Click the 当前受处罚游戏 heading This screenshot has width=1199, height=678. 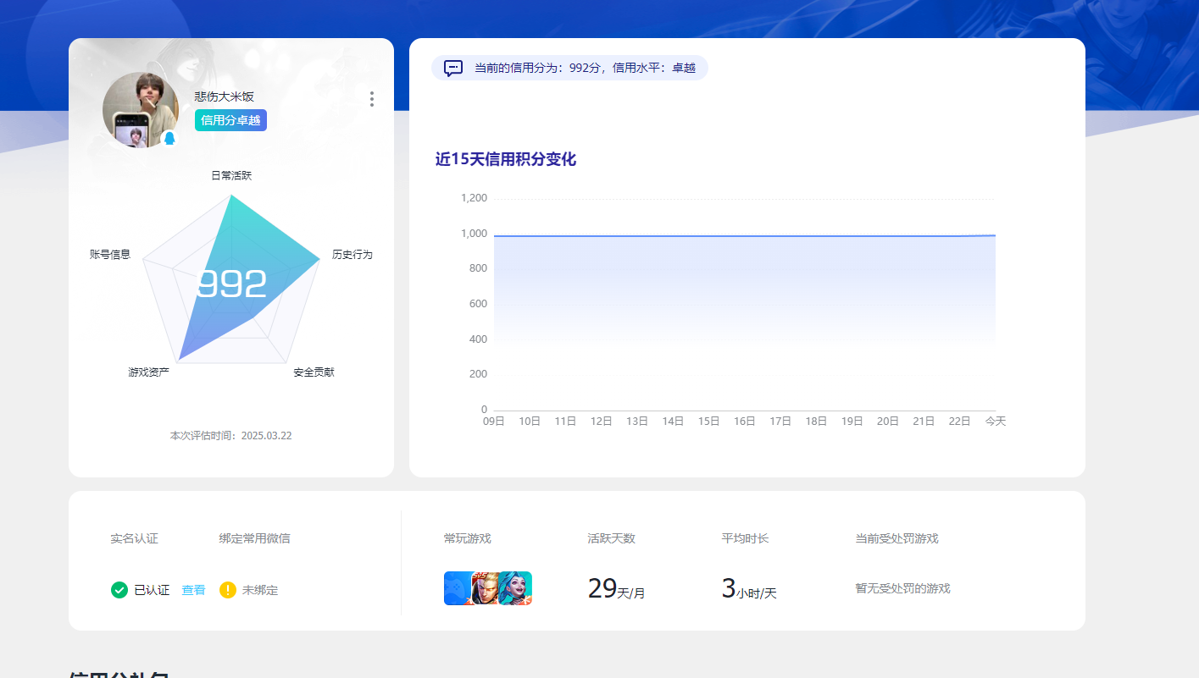(897, 538)
